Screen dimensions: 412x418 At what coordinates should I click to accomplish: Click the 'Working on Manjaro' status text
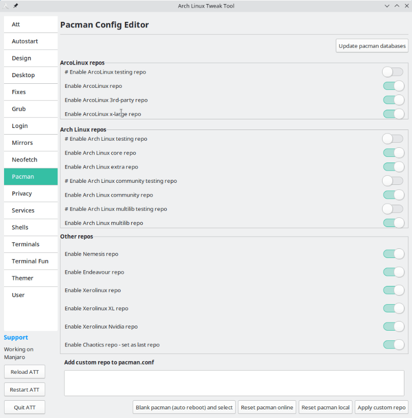click(19, 353)
